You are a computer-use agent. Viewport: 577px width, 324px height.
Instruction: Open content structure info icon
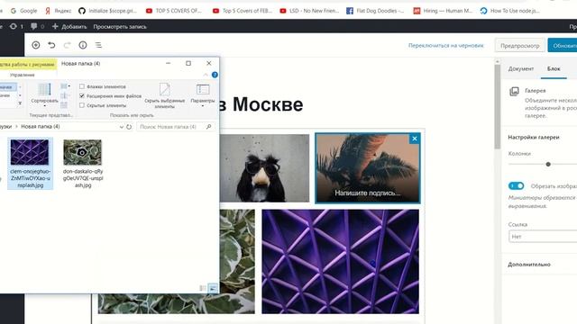(x=83, y=45)
